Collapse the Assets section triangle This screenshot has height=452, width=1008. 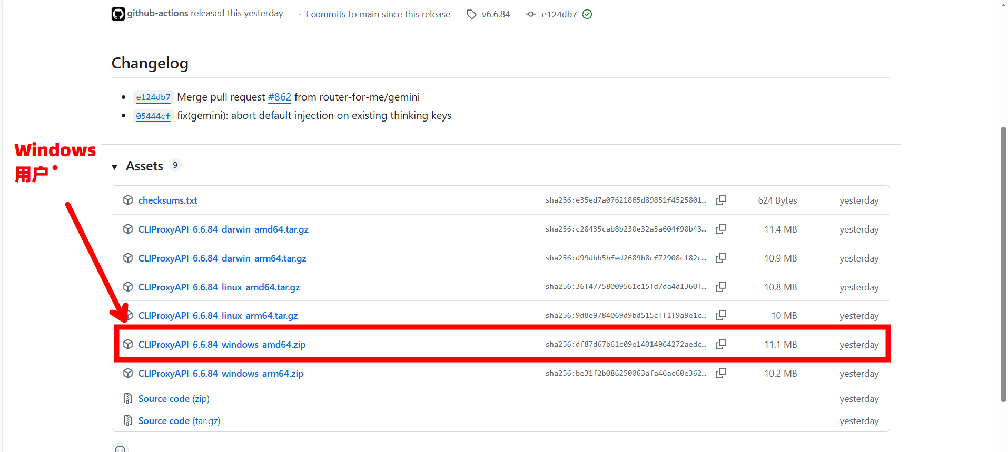[x=114, y=167]
